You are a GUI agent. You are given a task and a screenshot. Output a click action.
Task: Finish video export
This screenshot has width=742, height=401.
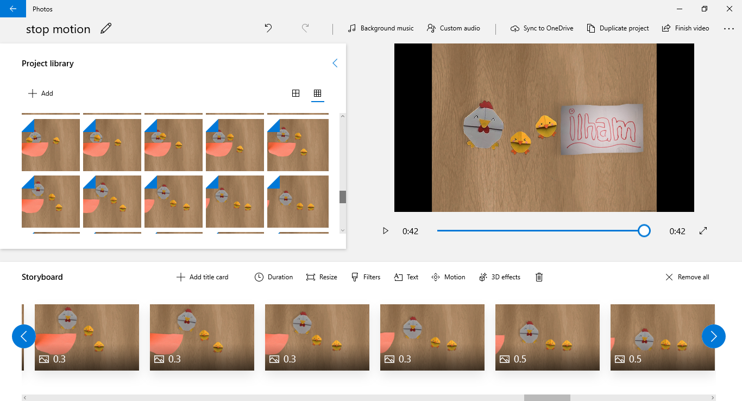pos(686,28)
